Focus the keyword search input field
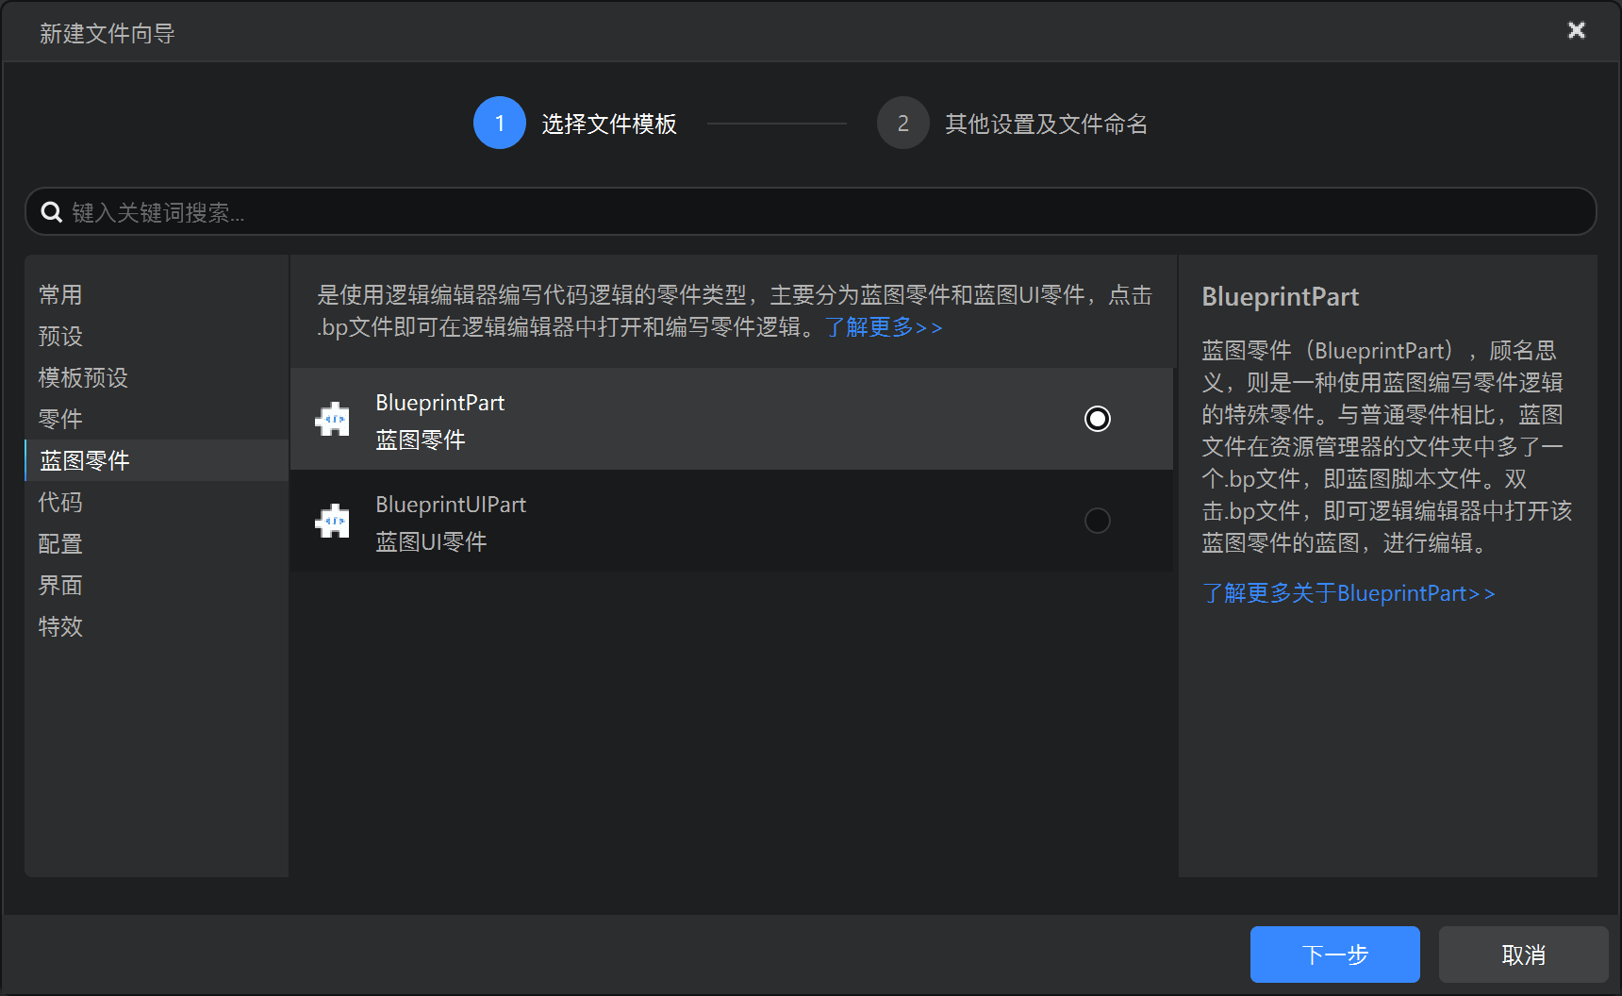Viewport: 1622px width, 996px height. click(811, 212)
